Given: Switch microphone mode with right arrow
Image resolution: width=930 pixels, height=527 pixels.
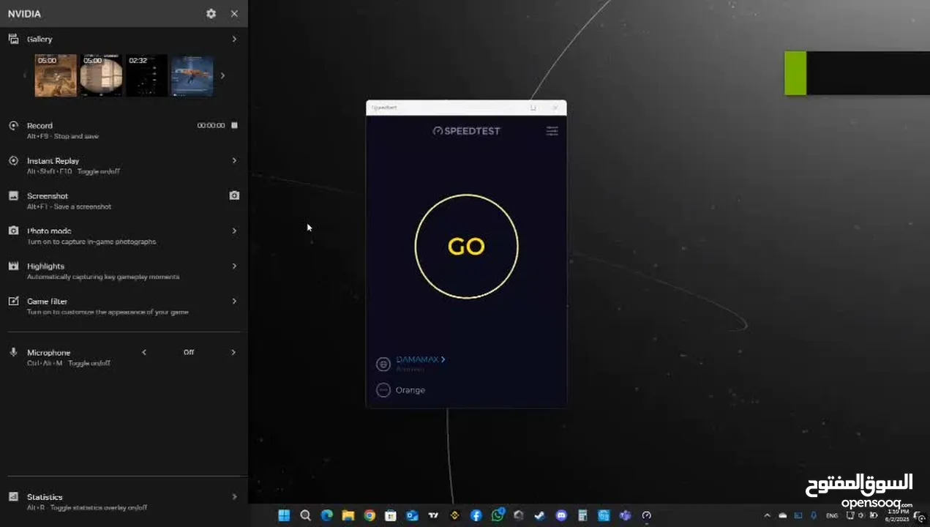Looking at the screenshot, I should (234, 352).
